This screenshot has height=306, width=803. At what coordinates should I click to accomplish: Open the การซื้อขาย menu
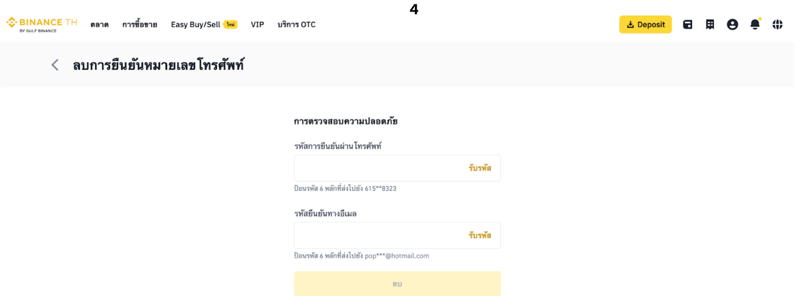pyautogui.click(x=140, y=25)
